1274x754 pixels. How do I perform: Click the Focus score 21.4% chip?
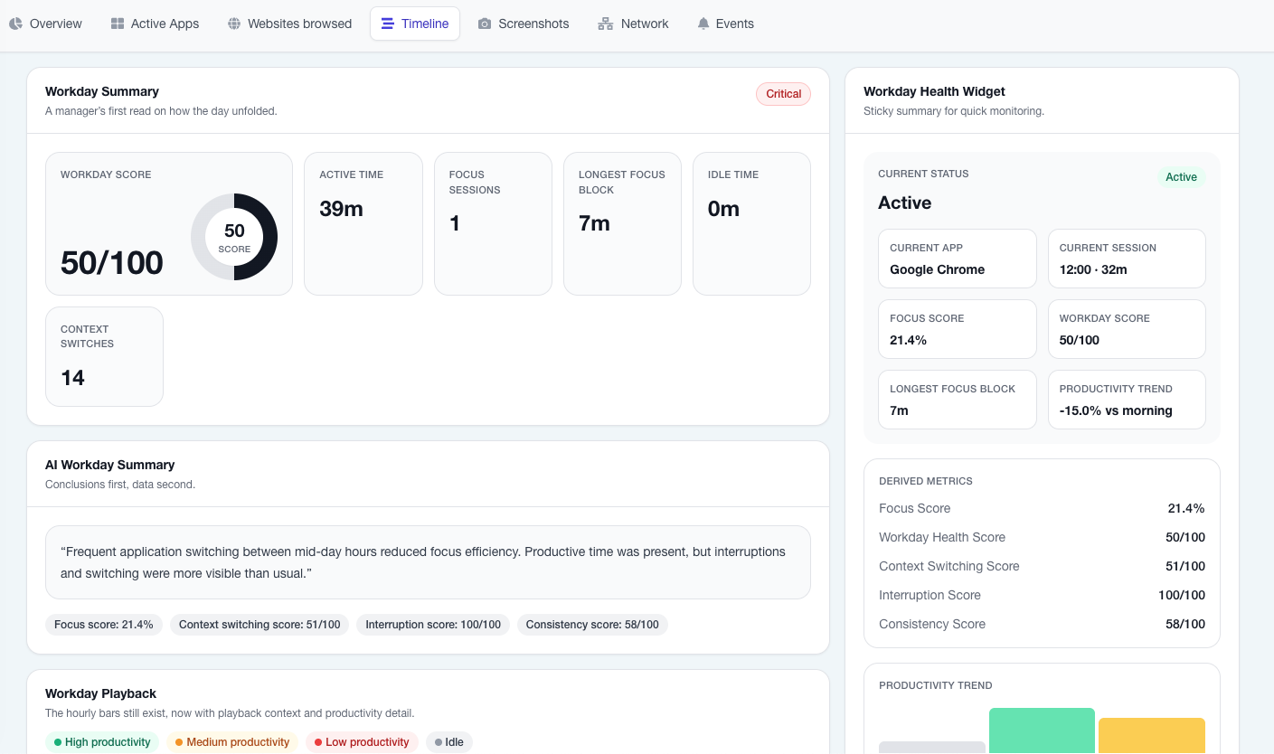point(104,625)
